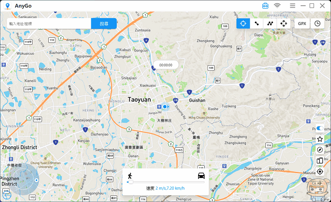Screen dimensions: 331x202
Task: Click the back arrow icon bottom-left
Action: 7,195
